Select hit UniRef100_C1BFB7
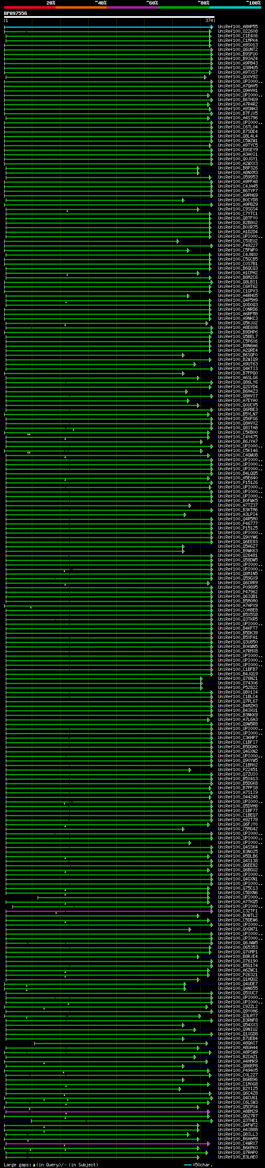This screenshot has height=1168, width=265. [x=238, y=669]
